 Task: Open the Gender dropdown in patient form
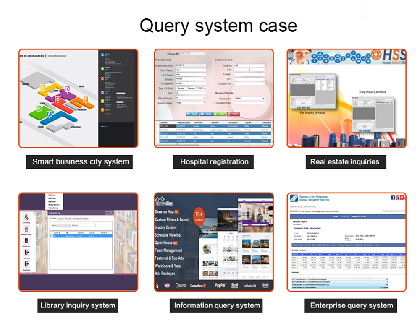tap(191, 79)
